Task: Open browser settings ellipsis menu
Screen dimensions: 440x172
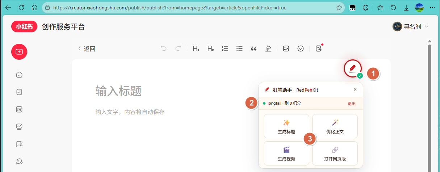Action: pos(432,7)
